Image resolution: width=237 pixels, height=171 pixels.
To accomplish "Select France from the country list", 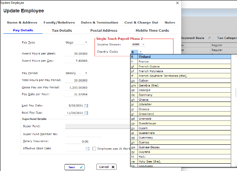I will tap(180, 62).
